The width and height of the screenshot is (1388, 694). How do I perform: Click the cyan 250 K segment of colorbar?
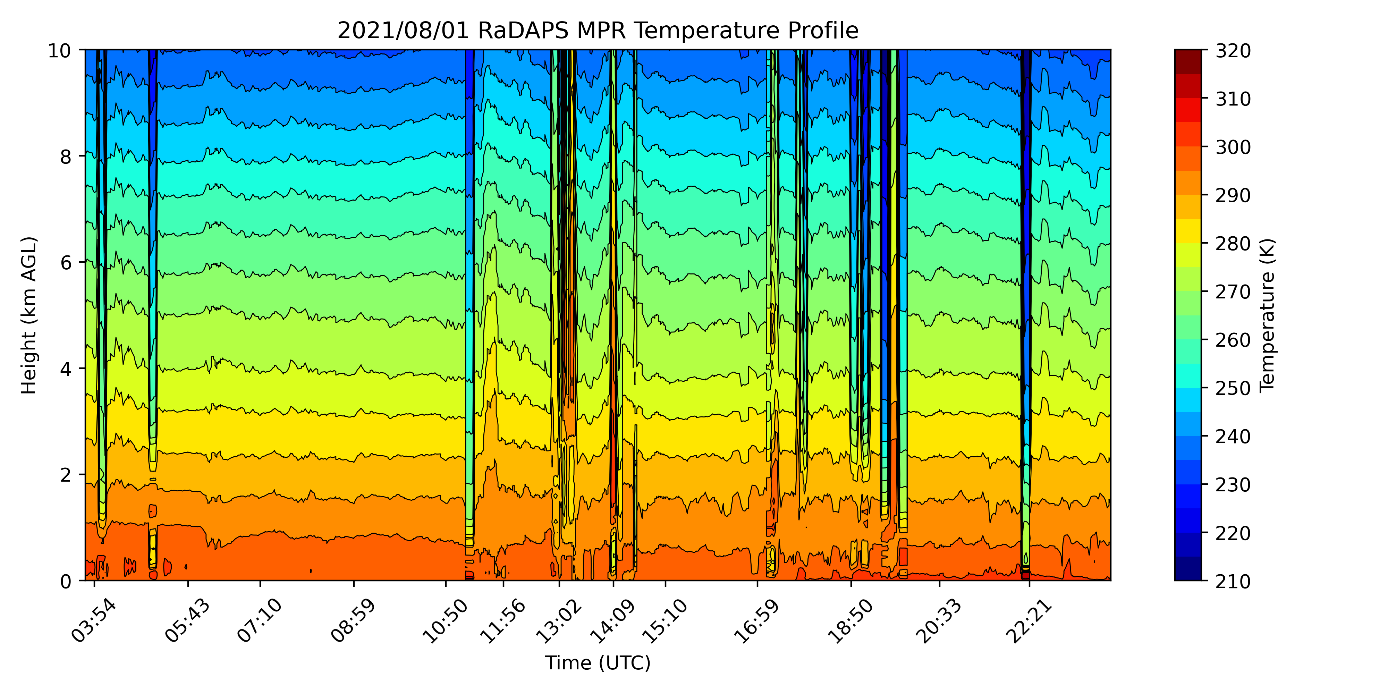1188,375
